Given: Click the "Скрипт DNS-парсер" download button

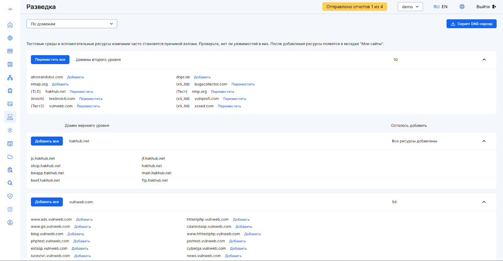Looking at the screenshot, I should pos(471,24).
